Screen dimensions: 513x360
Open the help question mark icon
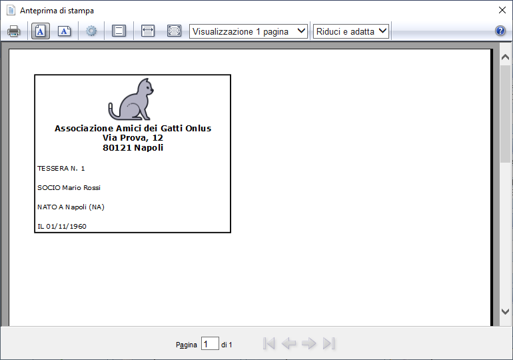(500, 31)
